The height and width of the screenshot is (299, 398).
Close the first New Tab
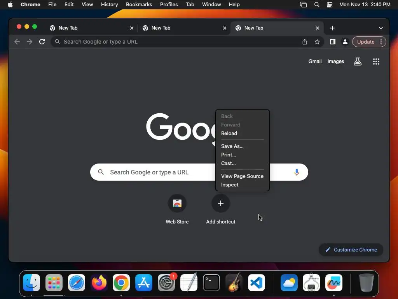(x=132, y=28)
